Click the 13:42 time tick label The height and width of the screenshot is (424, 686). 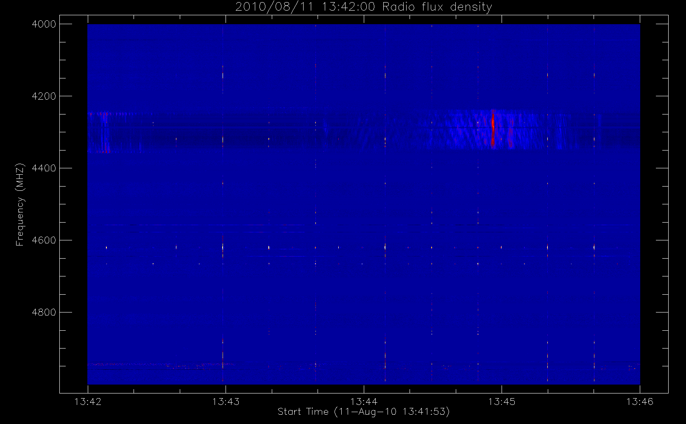click(x=88, y=402)
